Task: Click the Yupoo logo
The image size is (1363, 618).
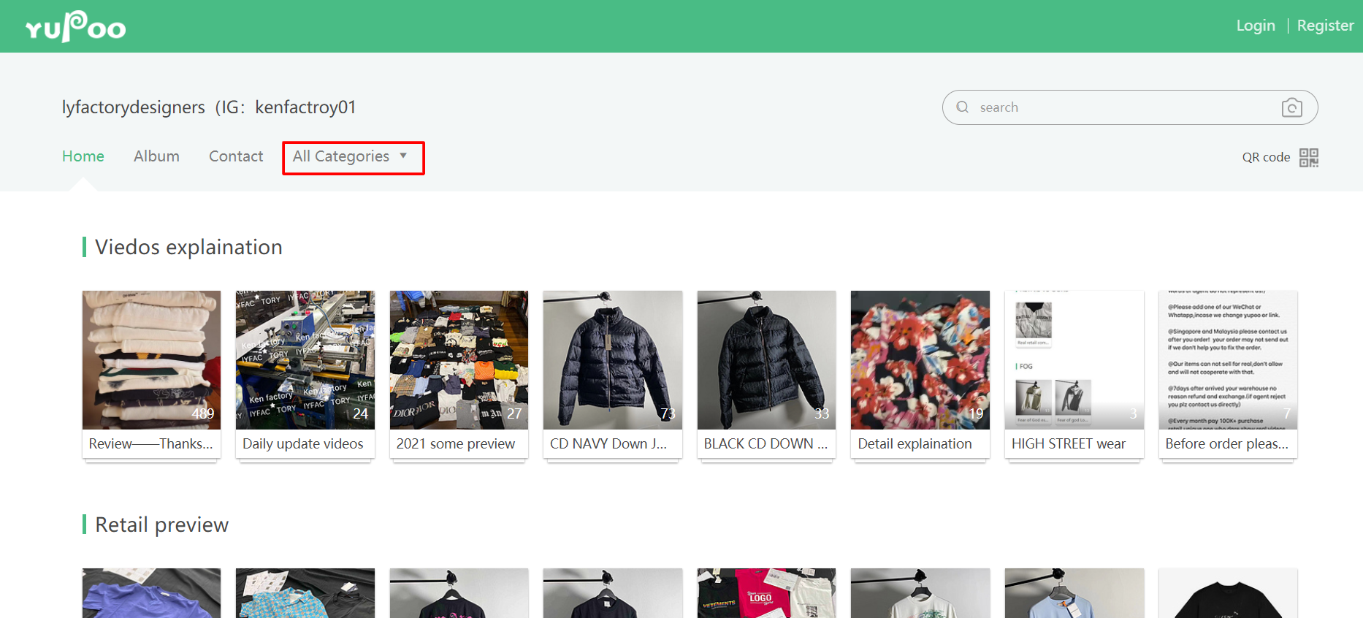Action: click(x=75, y=27)
